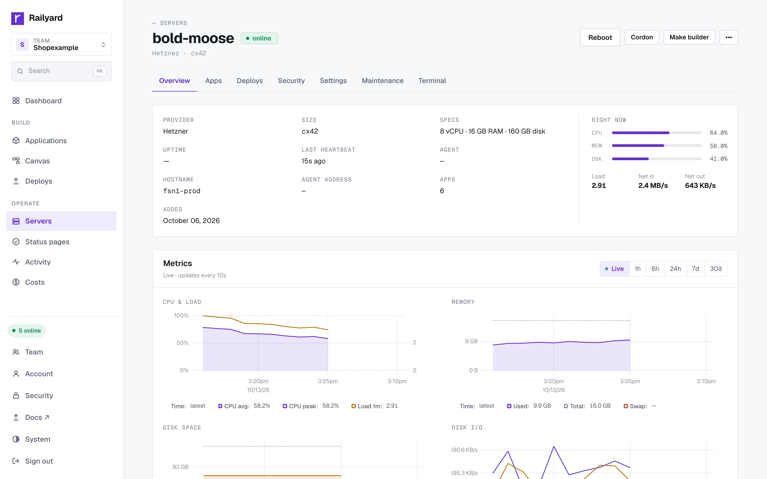The width and height of the screenshot is (767, 479).
Task: Toggle the CPU avg legend series
Action: tap(244, 406)
